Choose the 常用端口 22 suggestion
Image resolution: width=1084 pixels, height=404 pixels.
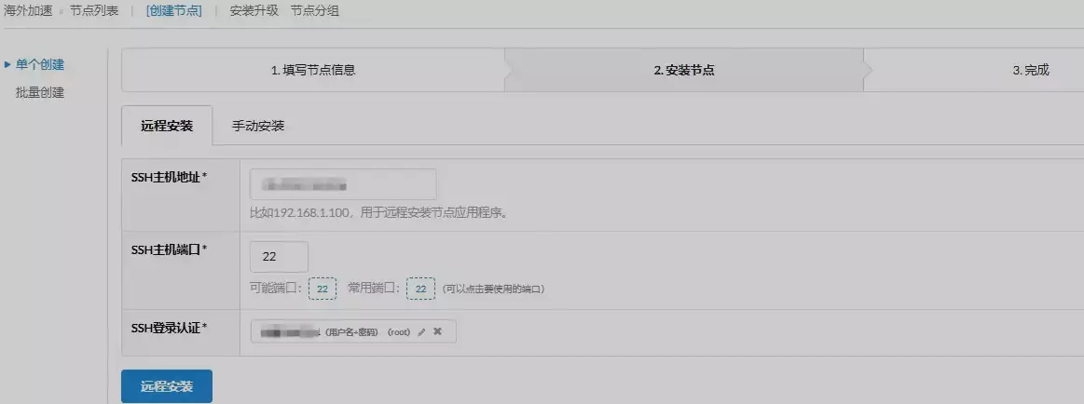click(420, 290)
